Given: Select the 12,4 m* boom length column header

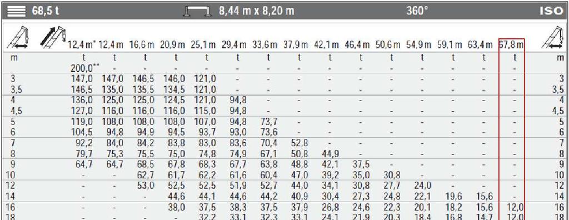Looking at the screenshot, I should point(82,46).
